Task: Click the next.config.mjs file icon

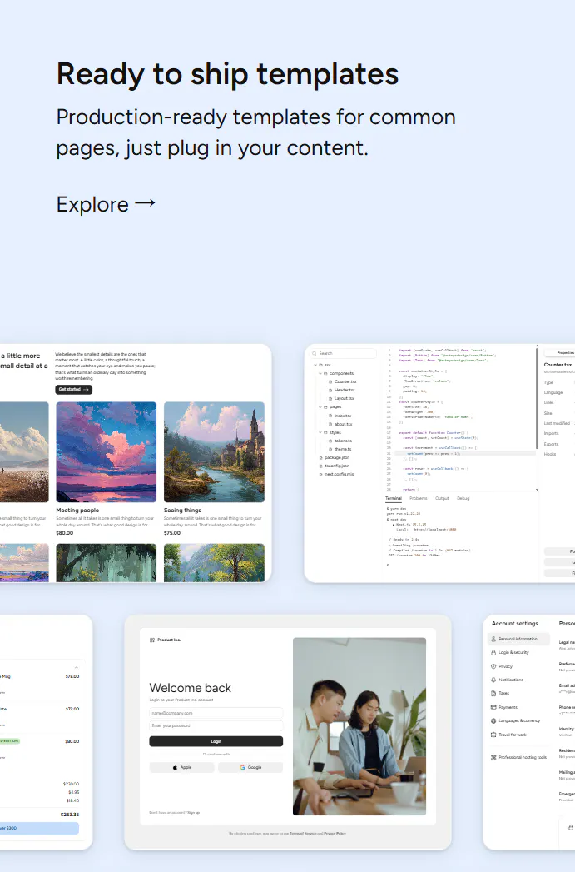Action: pyautogui.click(x=321, y=474)
